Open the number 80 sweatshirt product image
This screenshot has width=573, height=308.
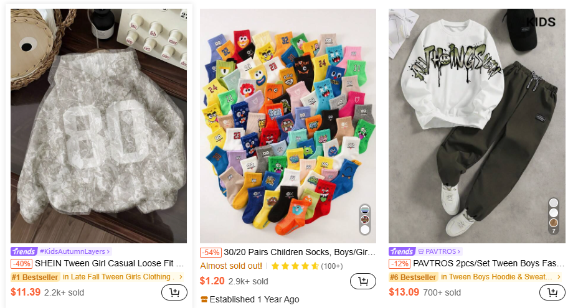(98, 126)
